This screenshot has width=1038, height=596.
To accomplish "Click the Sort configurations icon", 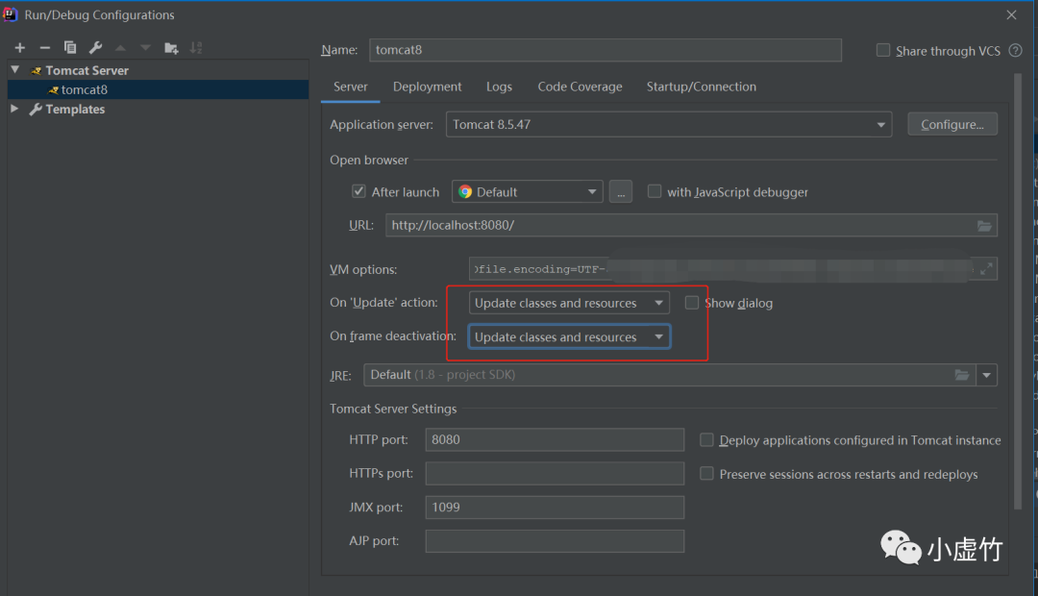I will 196,48.
